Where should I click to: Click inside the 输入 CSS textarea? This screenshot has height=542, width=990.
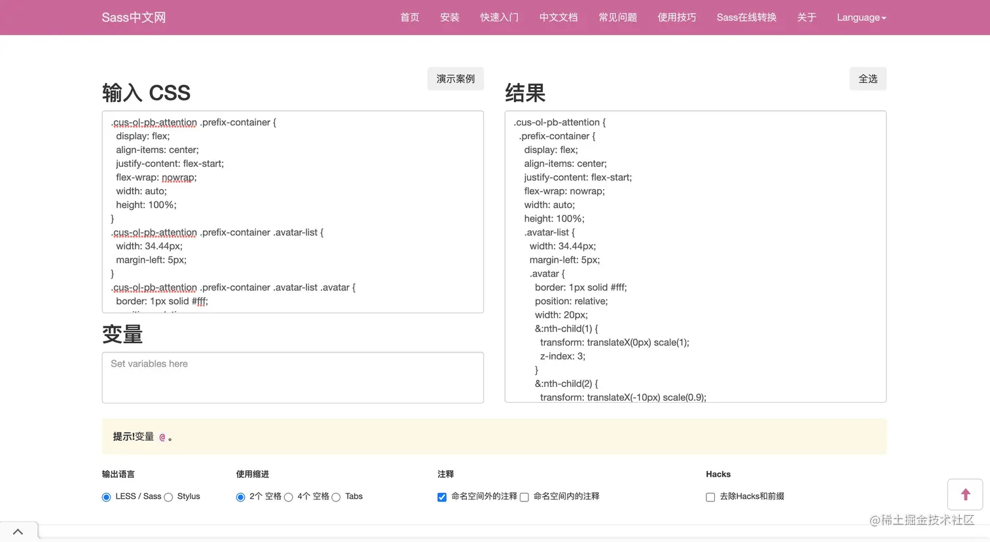[293, 212]
